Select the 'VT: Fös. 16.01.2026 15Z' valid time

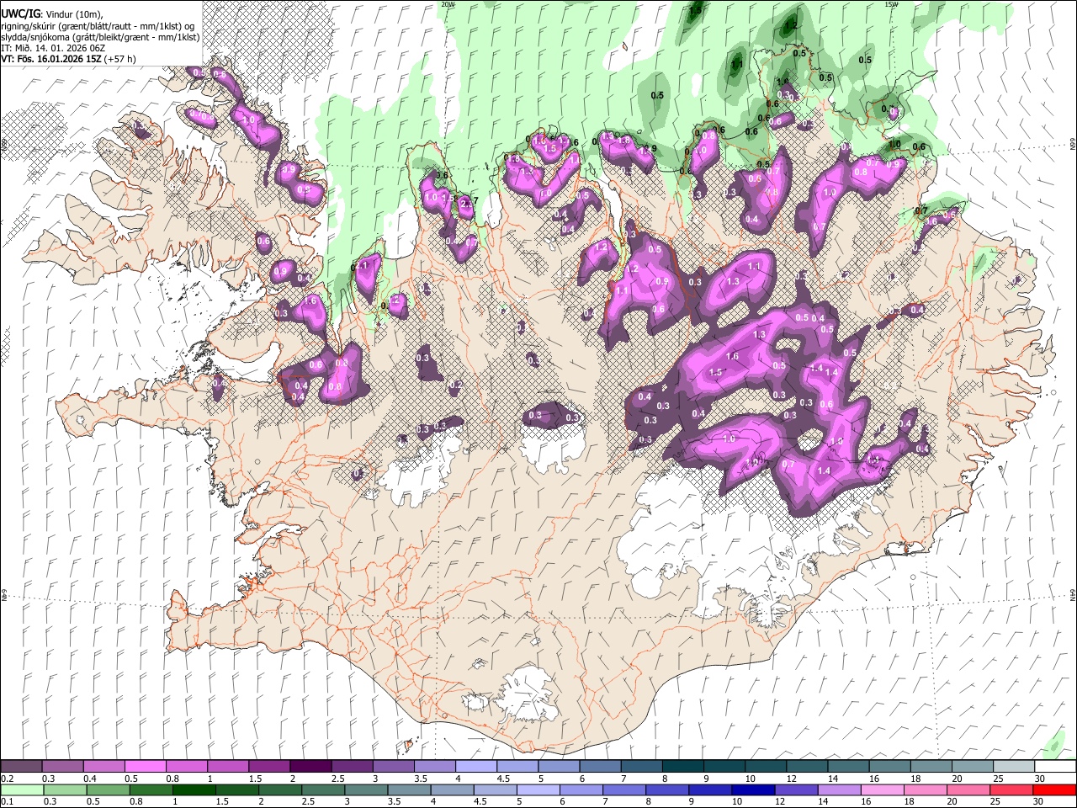coord(50,60)
